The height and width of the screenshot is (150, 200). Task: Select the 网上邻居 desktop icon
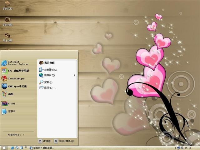pyautogui.click(x=7, y=37)
